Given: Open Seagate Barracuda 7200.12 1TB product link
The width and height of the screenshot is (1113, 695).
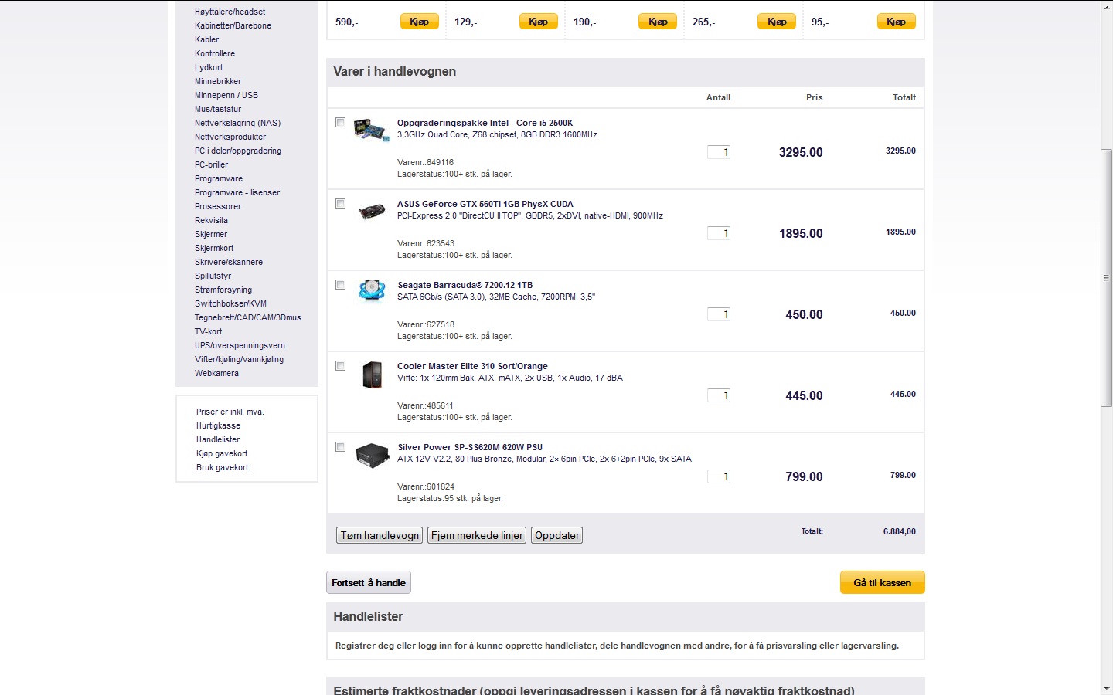Looking at the screenshot, I should point(465,285).
